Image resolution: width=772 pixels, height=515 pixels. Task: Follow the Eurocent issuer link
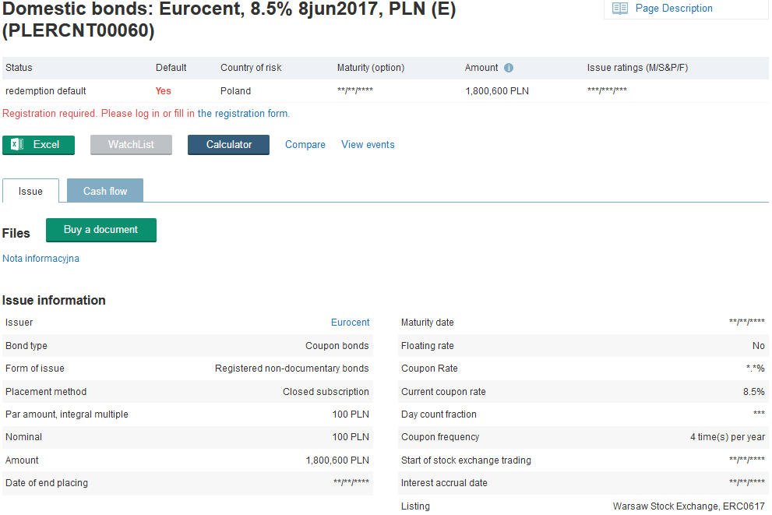point(350,323)
